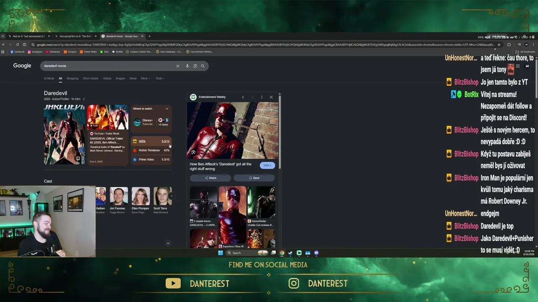Viewport: 538px width, 302px height.
Task: Open a new browser tab with plus icon
Action: [x=149, y=36]
